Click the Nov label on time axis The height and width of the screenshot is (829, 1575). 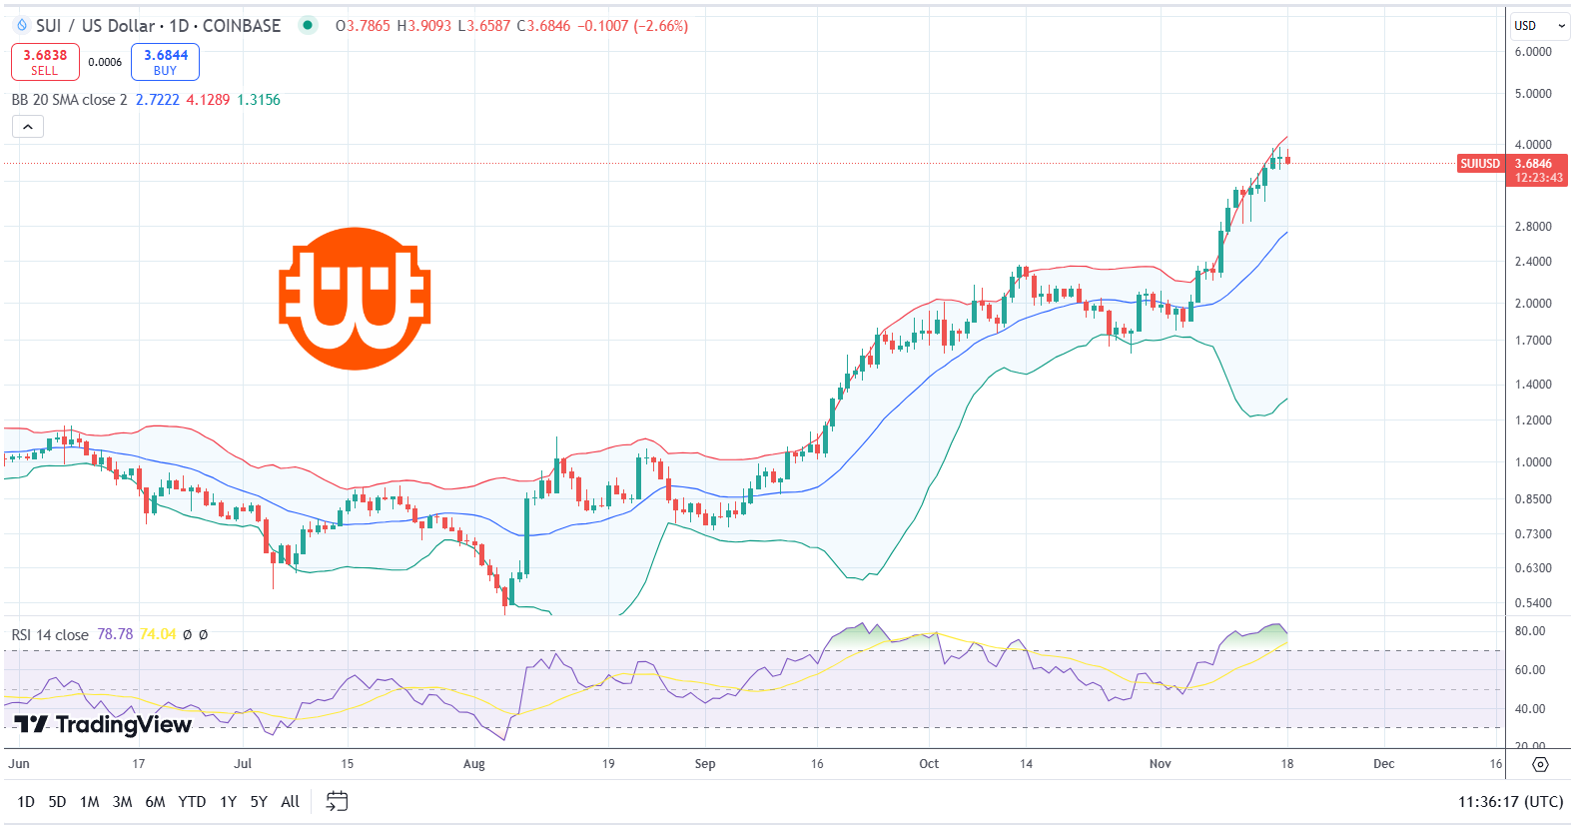point(1161,764)
